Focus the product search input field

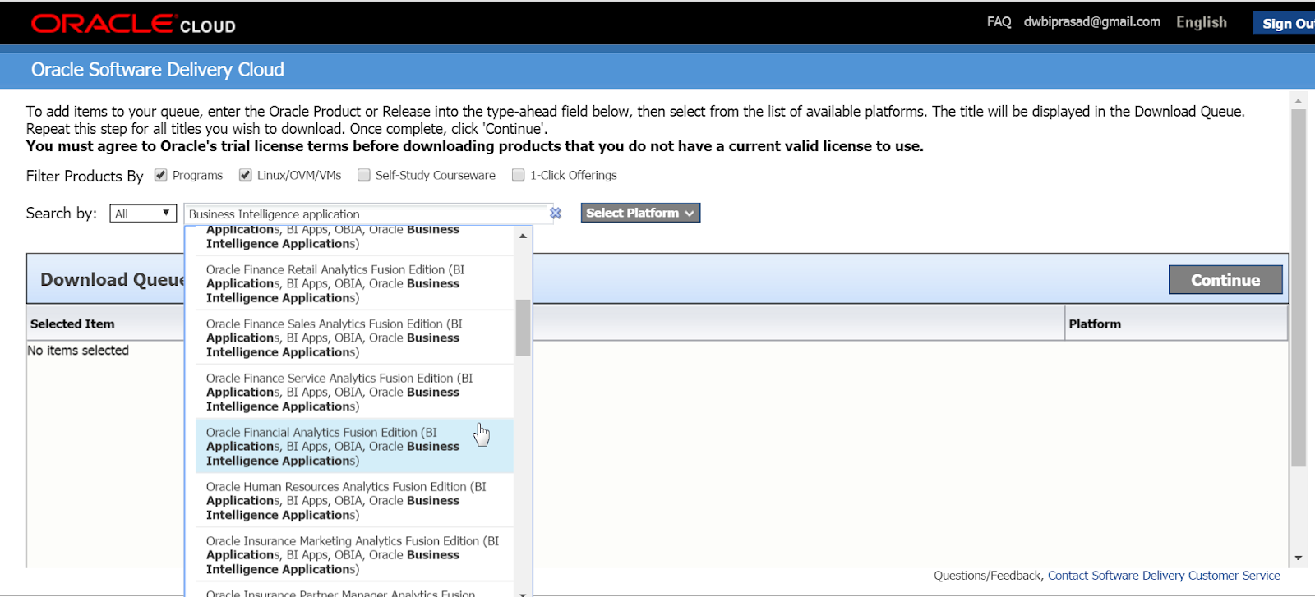[367, 214]
